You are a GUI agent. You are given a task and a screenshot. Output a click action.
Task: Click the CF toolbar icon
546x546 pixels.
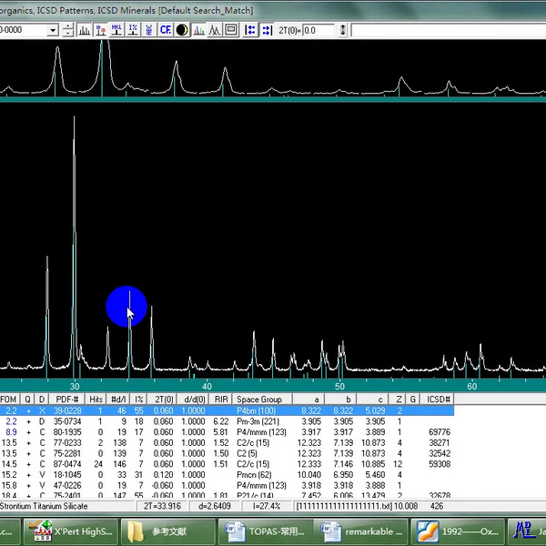[166, 30]
